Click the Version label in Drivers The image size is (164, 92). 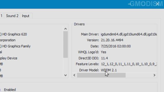93,40
